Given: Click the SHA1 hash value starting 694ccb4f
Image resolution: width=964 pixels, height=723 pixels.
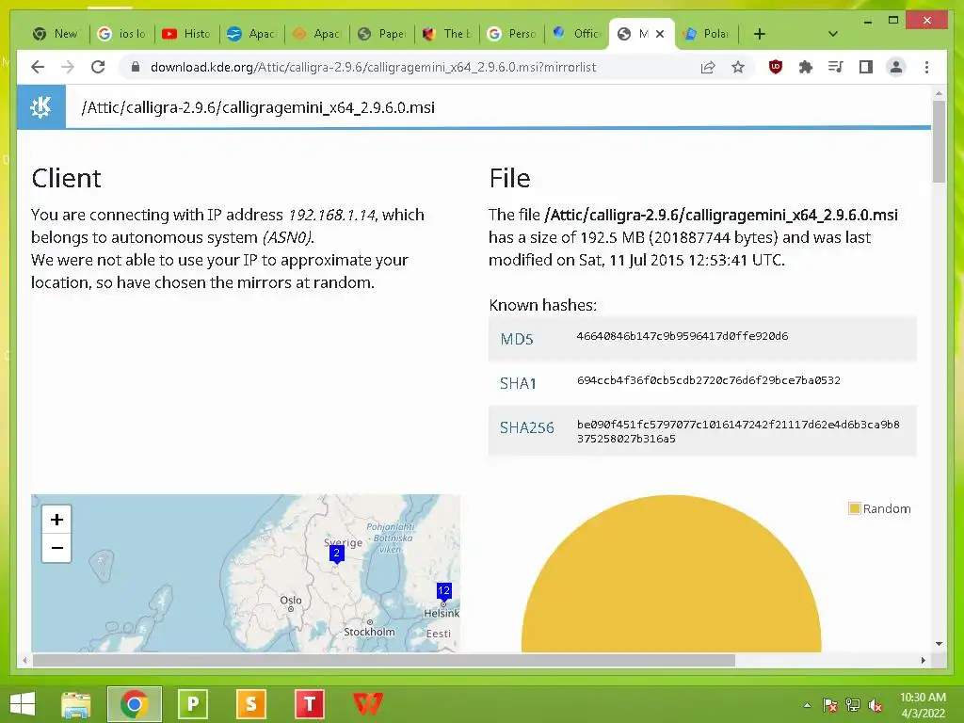Looking at the screenshot, I should 708,380.
